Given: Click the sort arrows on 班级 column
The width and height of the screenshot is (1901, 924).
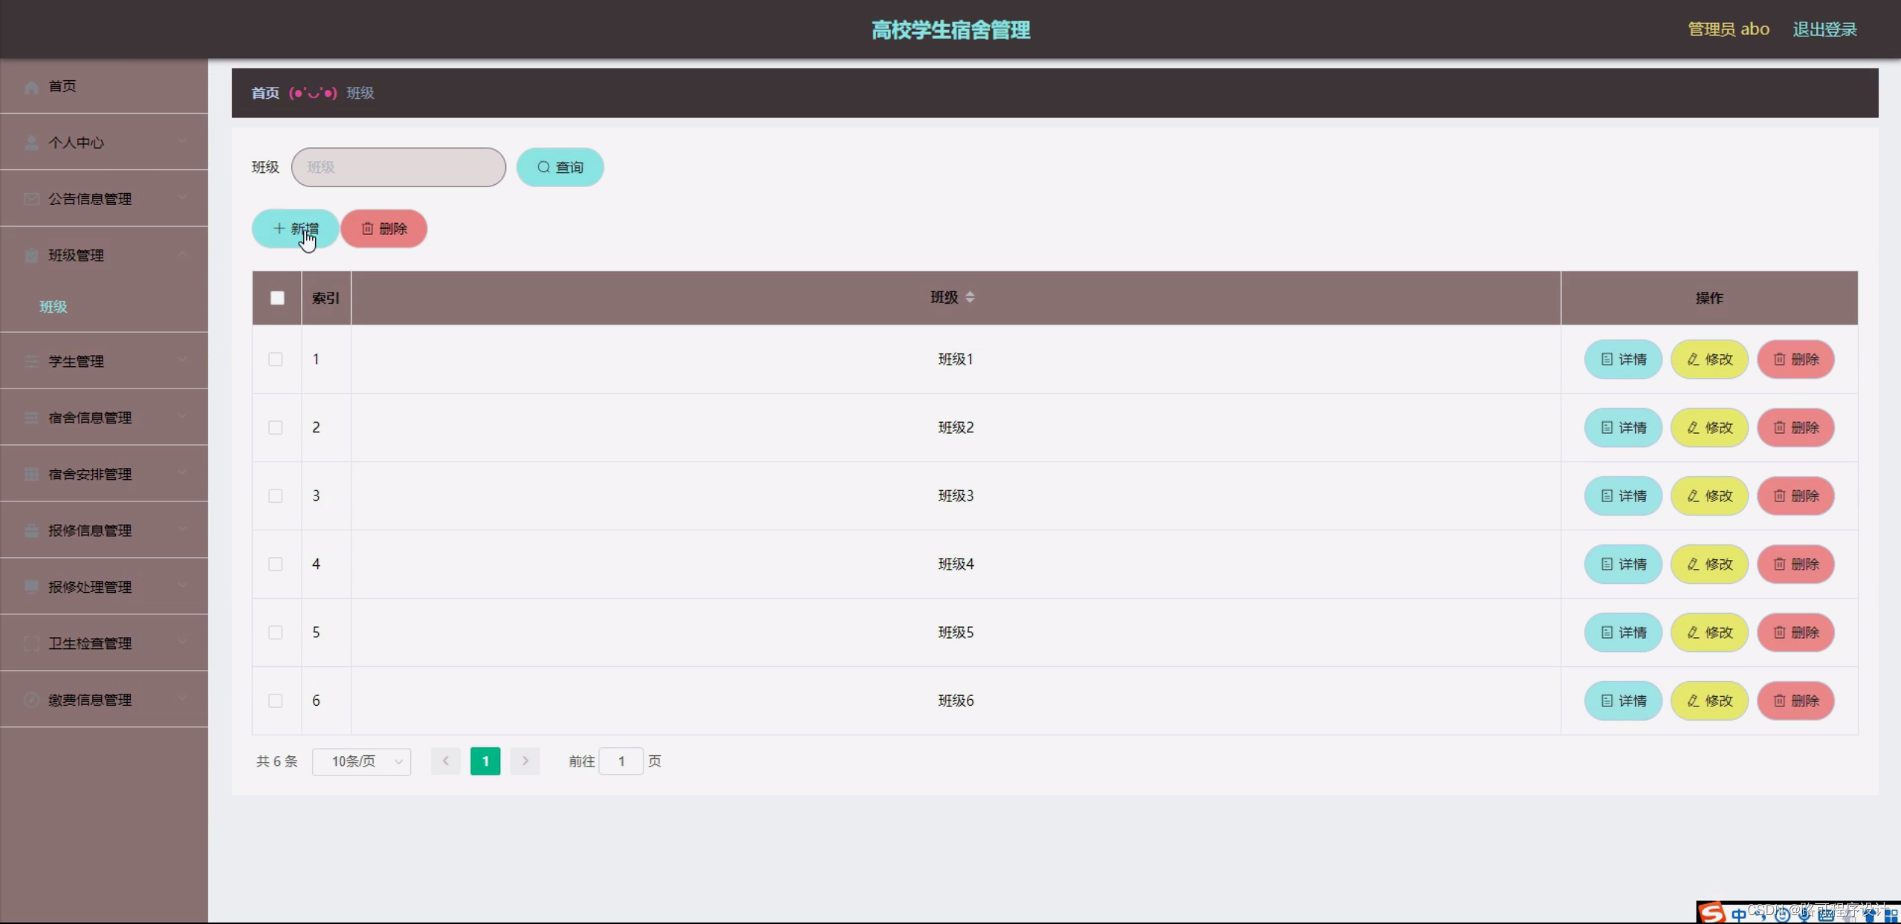Looking at the screenshot, I should click(x=970, y=297).
